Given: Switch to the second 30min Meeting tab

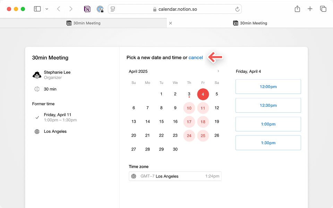Looking at the screenshot, I should click(250, 23).
